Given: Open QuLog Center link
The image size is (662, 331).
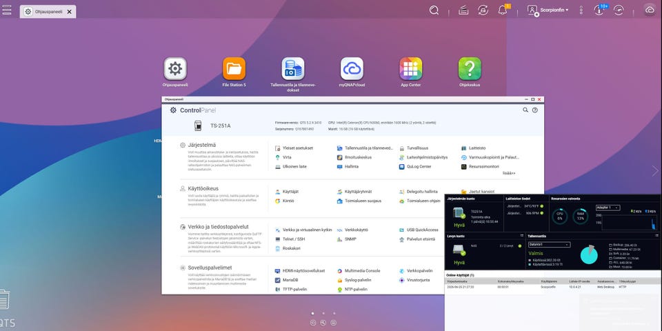Looking at the screenshot, I should pyautogui.click(x=415, y=166).
